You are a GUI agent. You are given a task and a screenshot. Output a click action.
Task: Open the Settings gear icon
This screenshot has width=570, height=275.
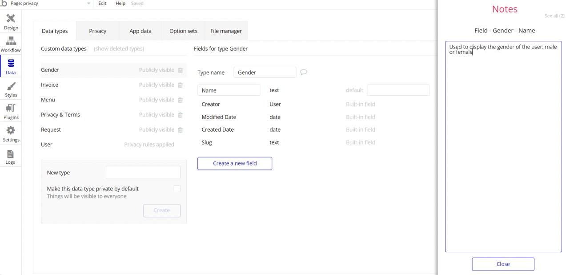(11, 130)
